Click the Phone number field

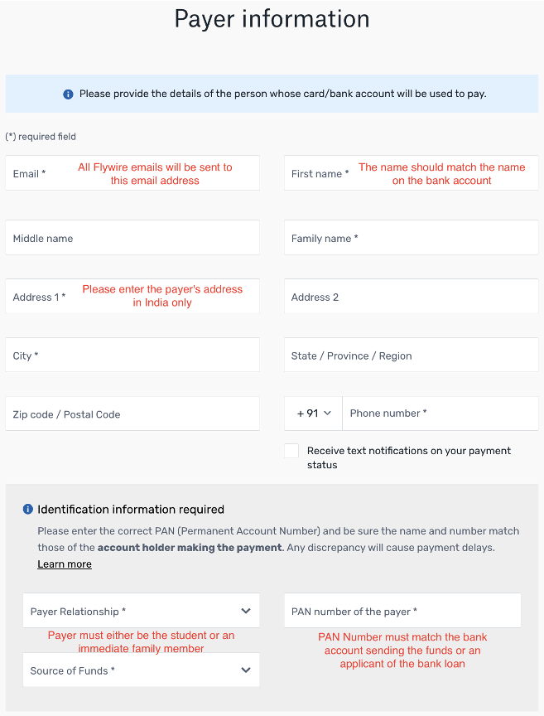[440, 414]
